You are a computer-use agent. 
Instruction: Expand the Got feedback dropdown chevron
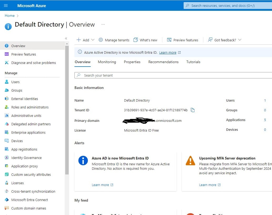pos(240,40)
